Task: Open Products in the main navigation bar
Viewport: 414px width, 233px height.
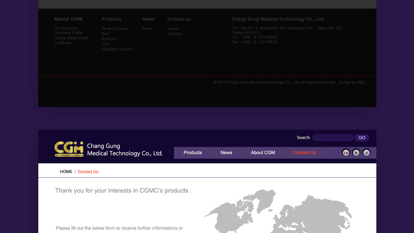Action: [x=193, y=152]
